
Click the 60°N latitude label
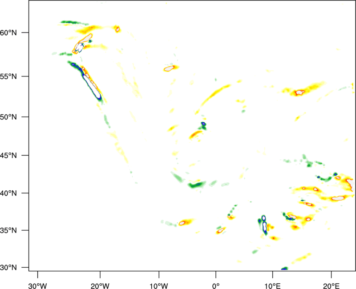[8, 32]
